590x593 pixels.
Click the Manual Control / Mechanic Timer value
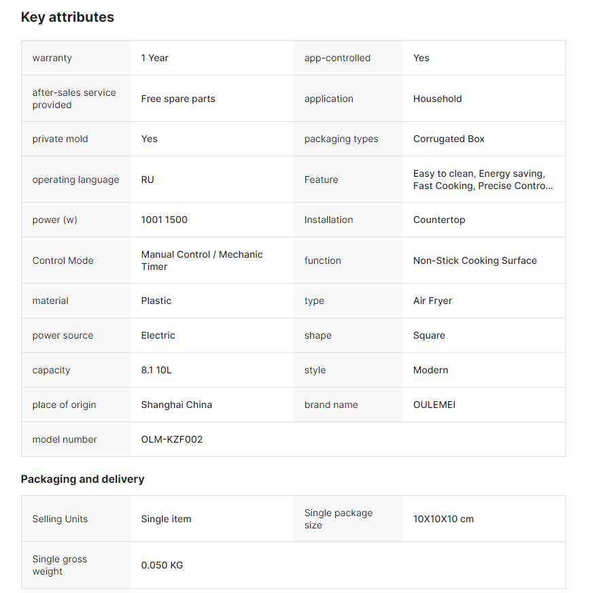coord(202,260)
